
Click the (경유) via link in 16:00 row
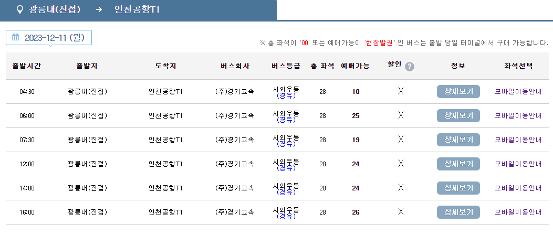[x=286, y=216]
